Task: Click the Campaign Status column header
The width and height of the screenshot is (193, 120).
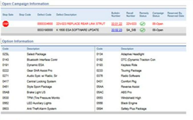Action: point(158,15)
